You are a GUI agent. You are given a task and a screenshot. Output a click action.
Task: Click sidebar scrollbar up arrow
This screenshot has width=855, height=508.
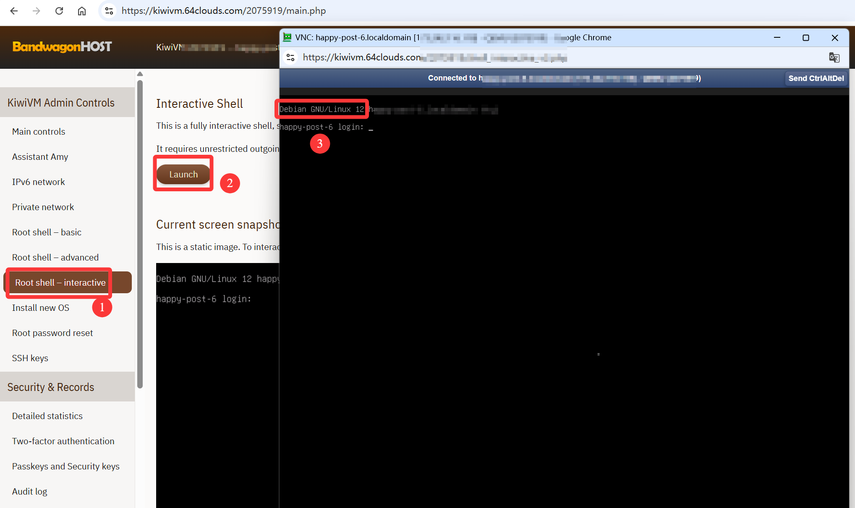[140, 74]
